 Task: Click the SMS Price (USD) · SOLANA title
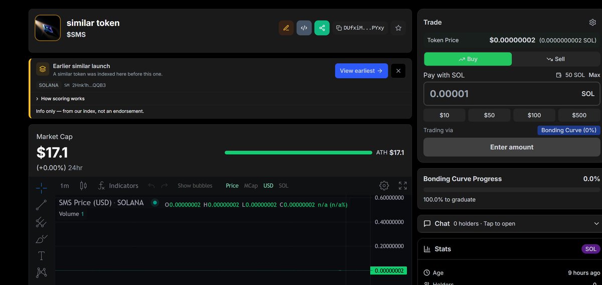coord(101,203)
